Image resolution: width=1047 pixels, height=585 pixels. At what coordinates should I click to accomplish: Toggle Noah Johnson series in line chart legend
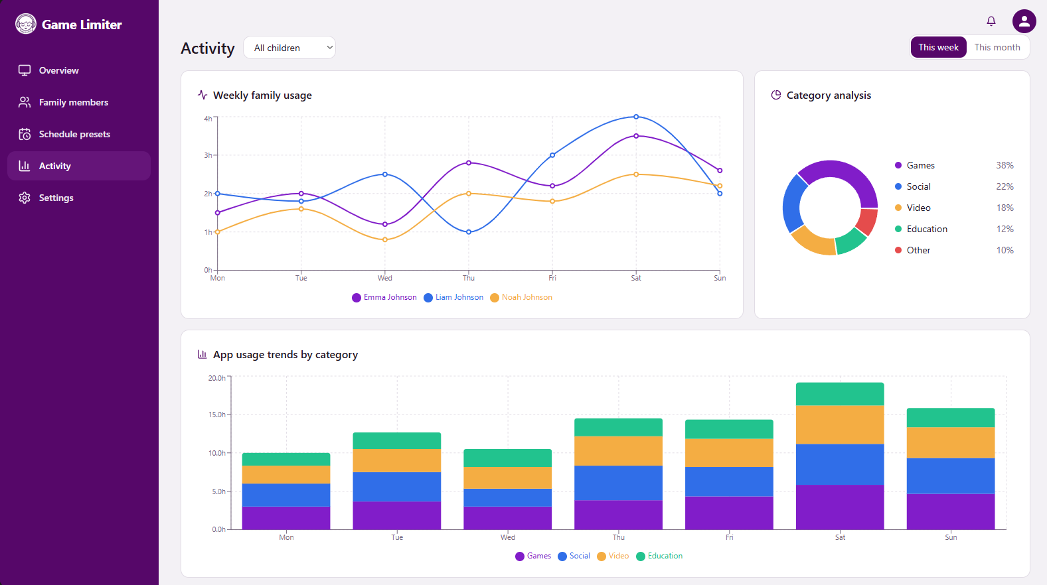[x=521, y=297]
